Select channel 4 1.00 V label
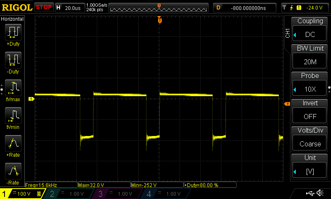The height and width of the screenshot is (199, 331). click(173, 194)
